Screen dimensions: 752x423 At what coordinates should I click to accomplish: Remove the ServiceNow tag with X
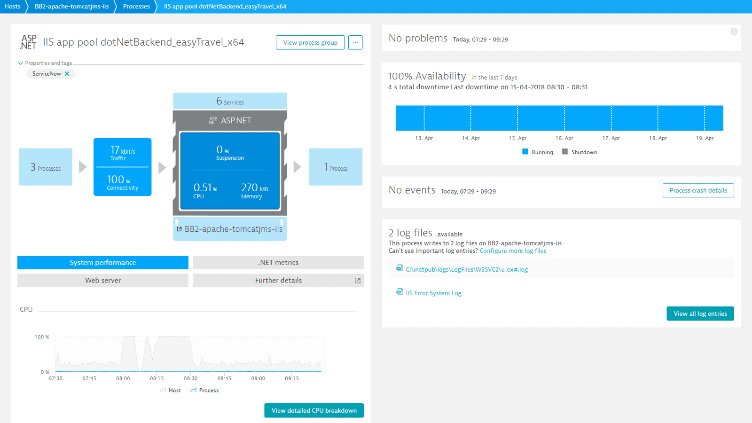click(x=67, y=74)
